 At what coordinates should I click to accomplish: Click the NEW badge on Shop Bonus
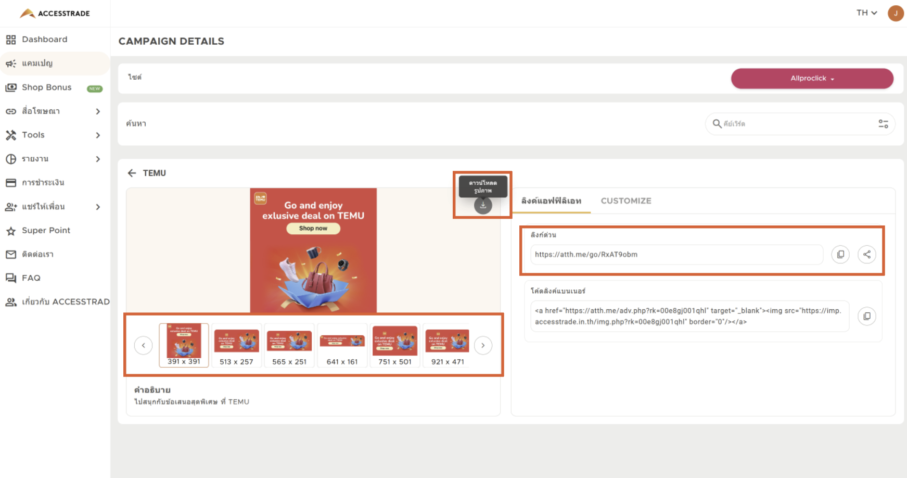point(95,89)
